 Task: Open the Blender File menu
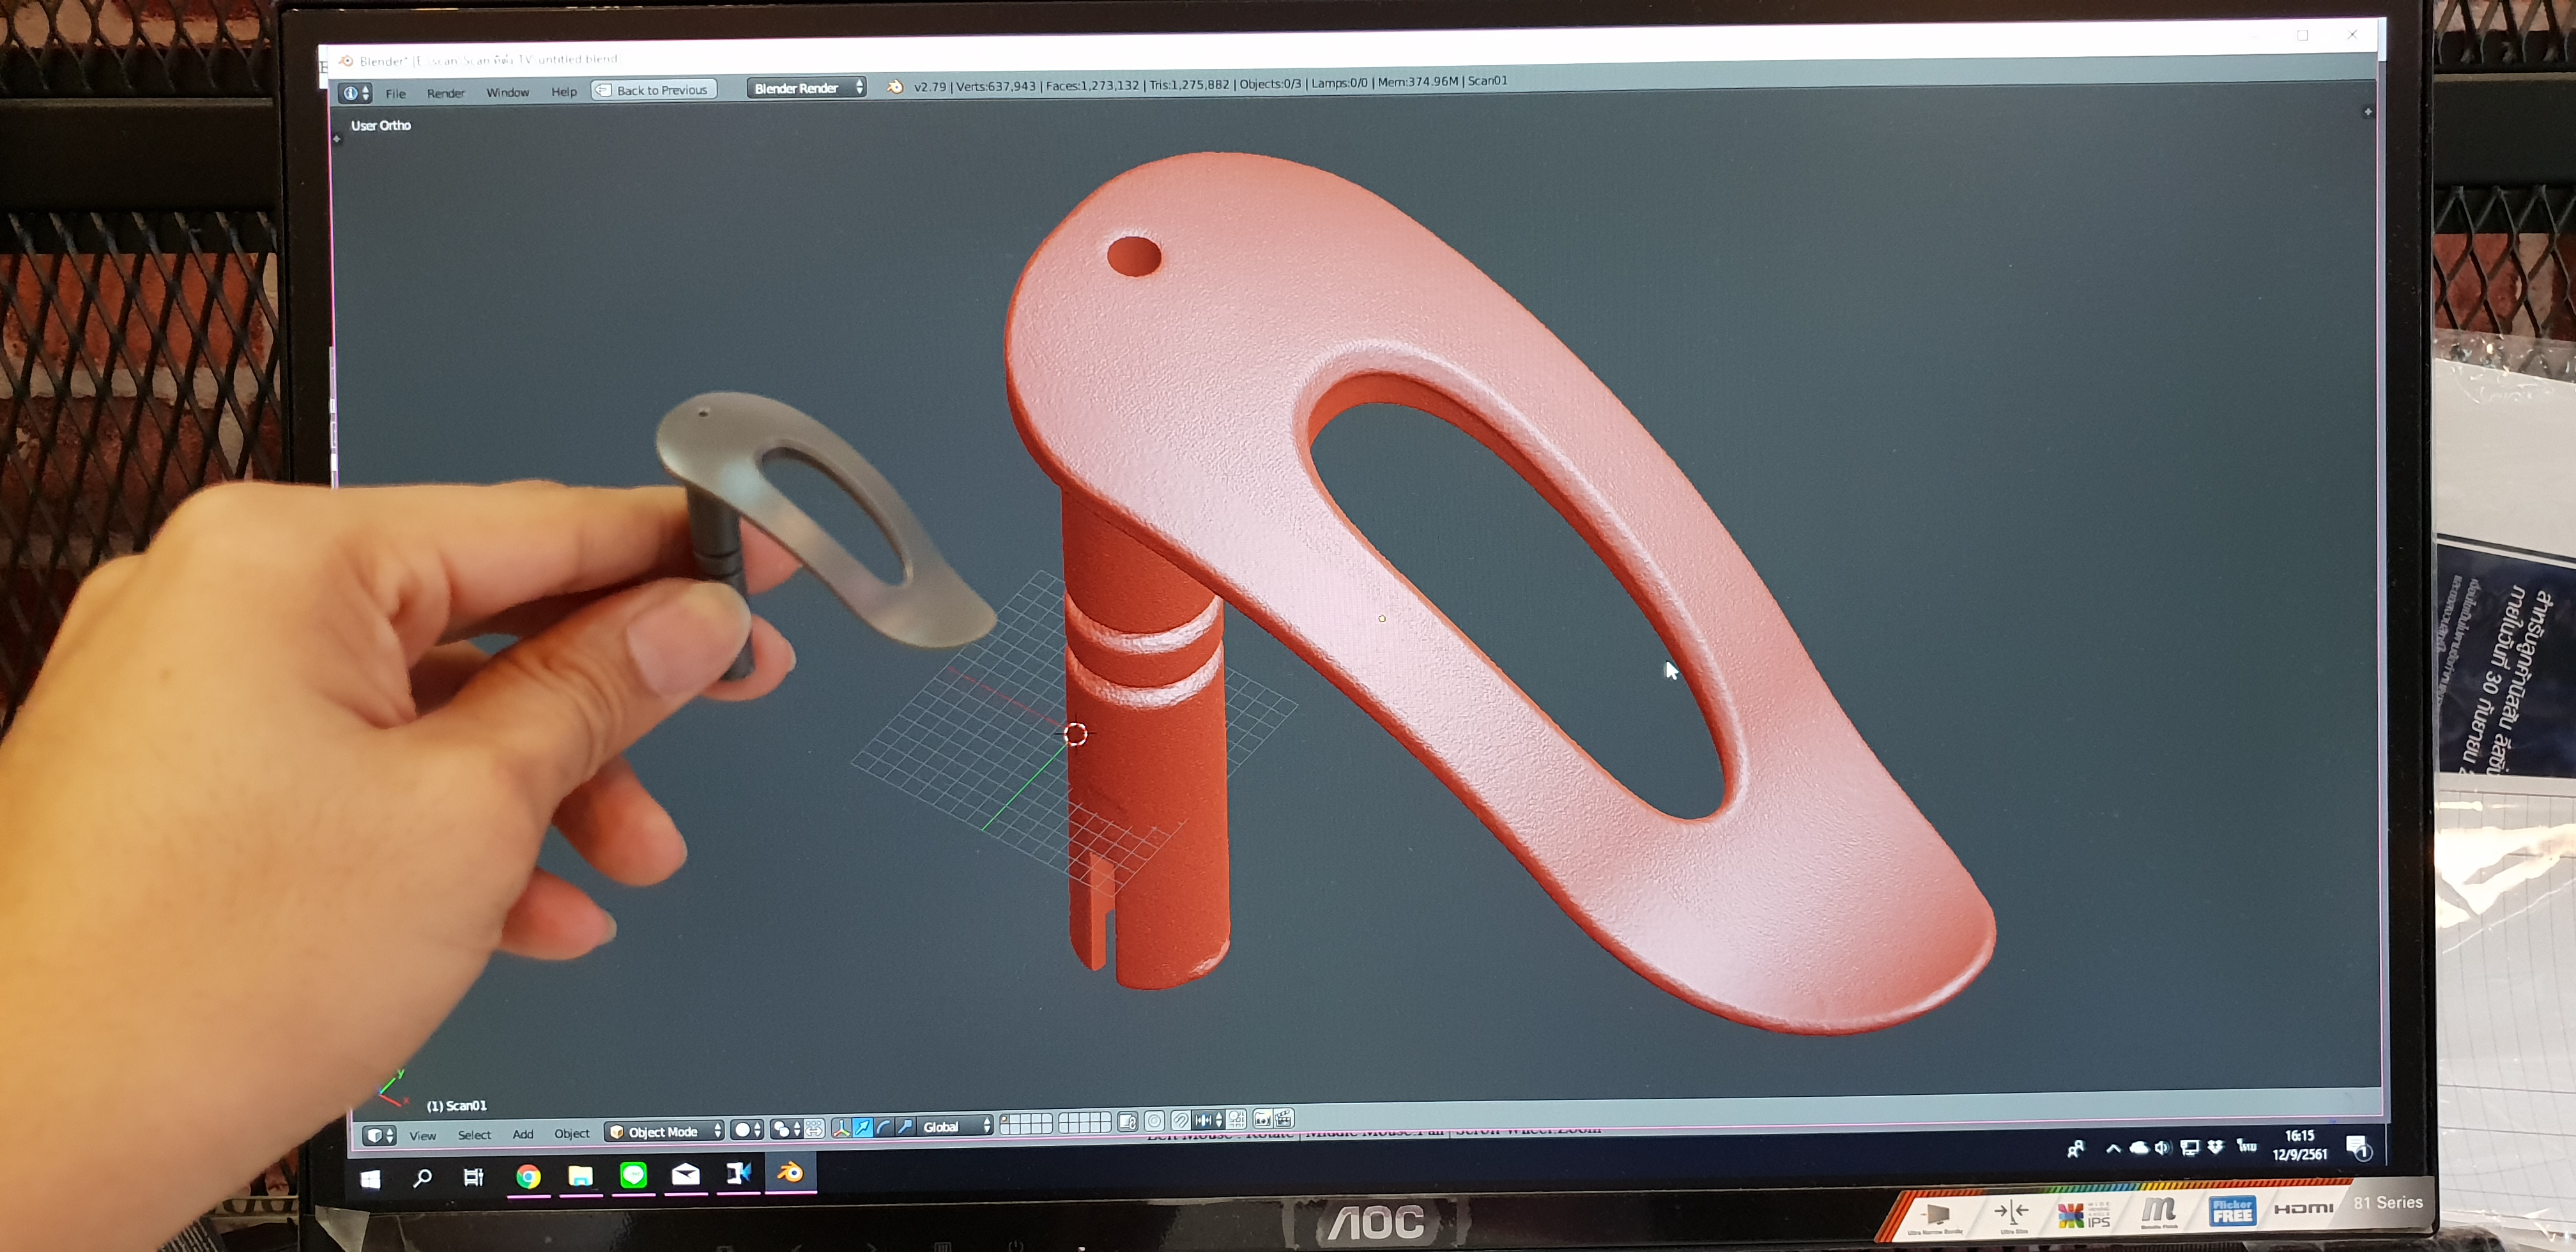coord(396,93)
